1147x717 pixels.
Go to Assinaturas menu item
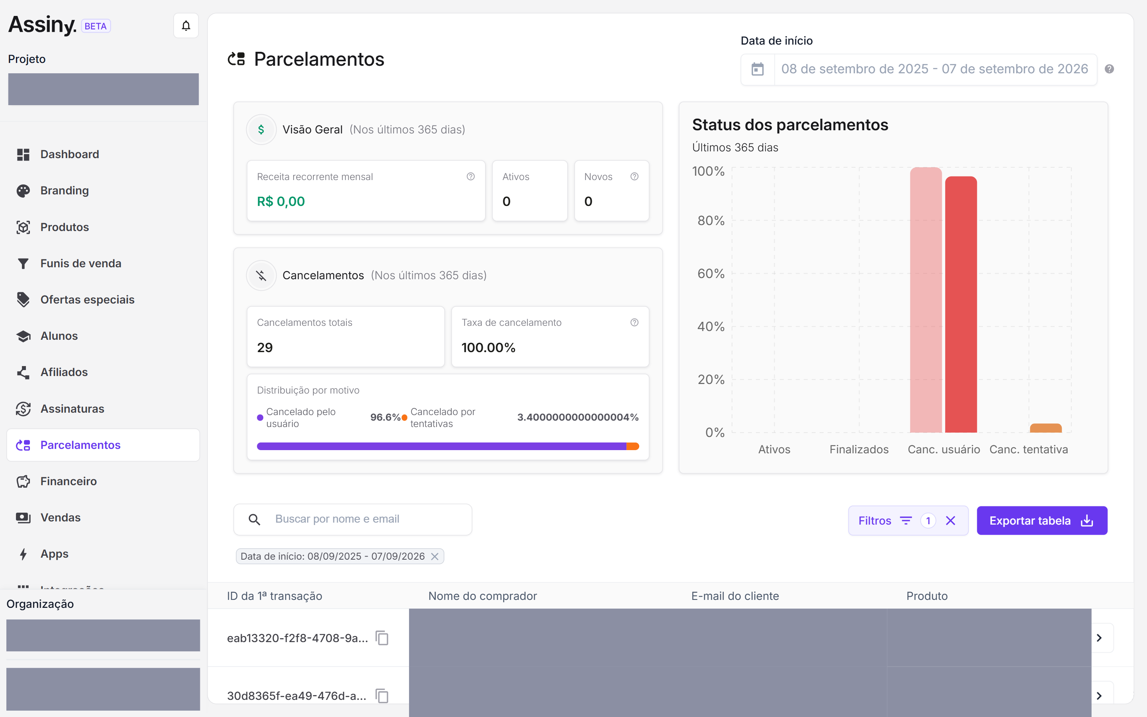[x=103, y=409]
